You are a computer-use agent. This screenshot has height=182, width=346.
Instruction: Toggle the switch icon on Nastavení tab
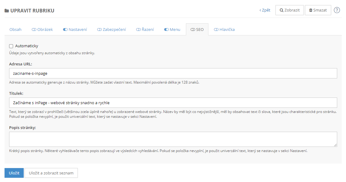coord(65,30)
